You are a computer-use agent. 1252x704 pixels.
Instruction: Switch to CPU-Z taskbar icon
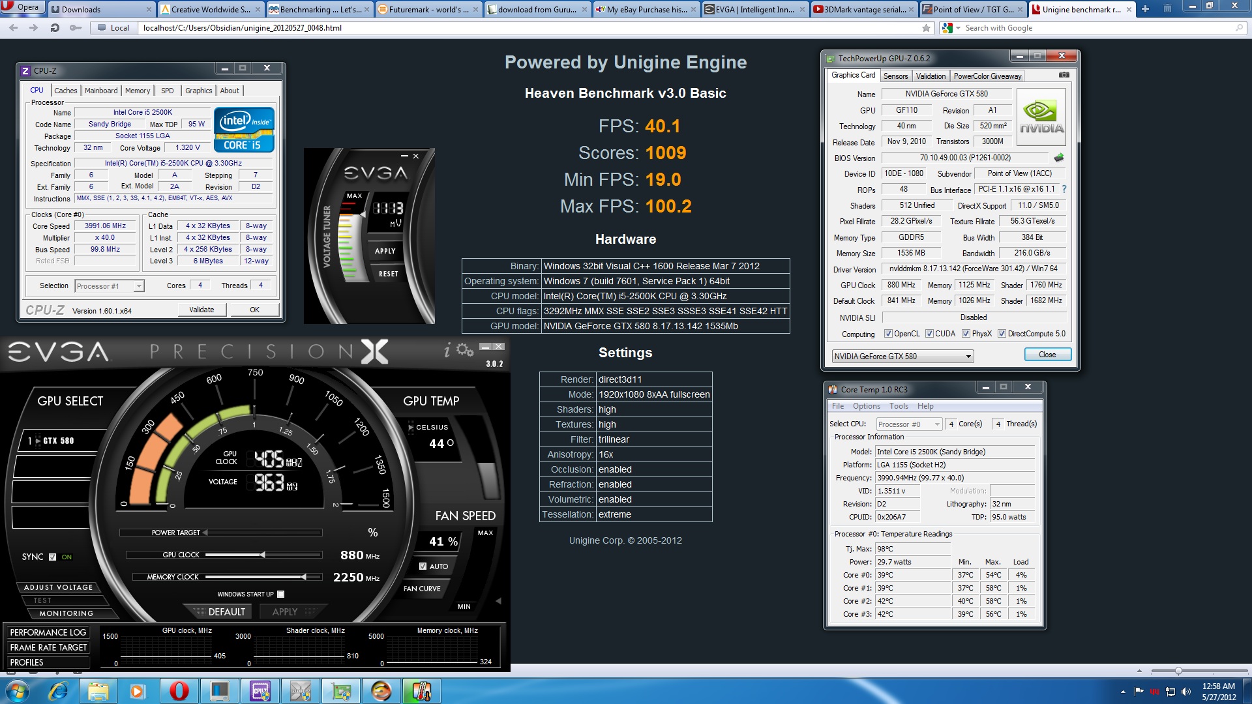[260, 691]
